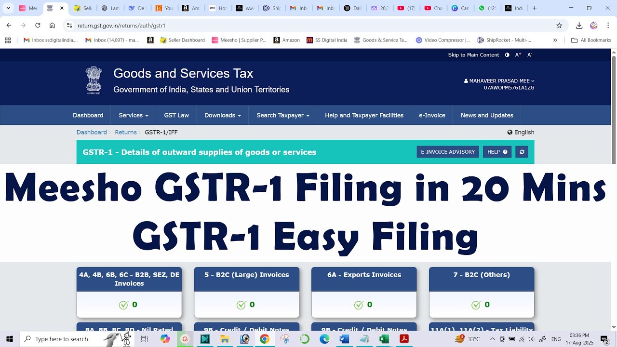Click the Windows Start button
Viewport: 617px width, 347px height.
click(9, 339)
